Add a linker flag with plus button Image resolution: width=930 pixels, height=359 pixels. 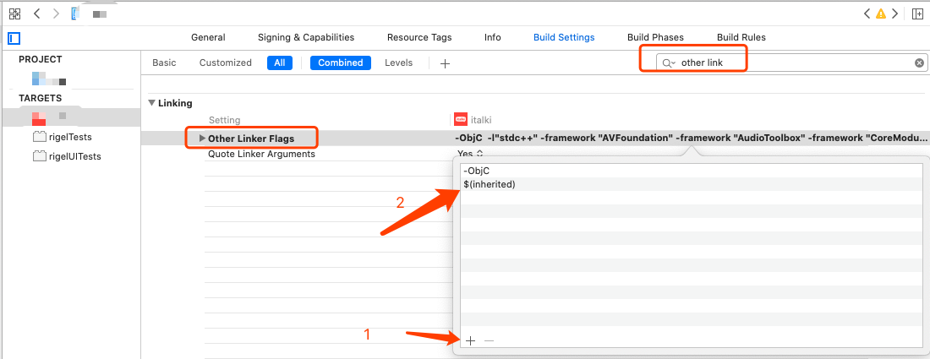[470, 340]
